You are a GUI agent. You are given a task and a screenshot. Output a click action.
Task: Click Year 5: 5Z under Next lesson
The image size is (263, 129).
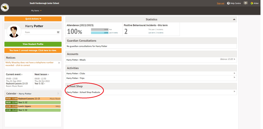(40, 84)
